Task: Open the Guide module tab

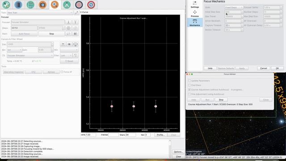Action: (91, 4)
